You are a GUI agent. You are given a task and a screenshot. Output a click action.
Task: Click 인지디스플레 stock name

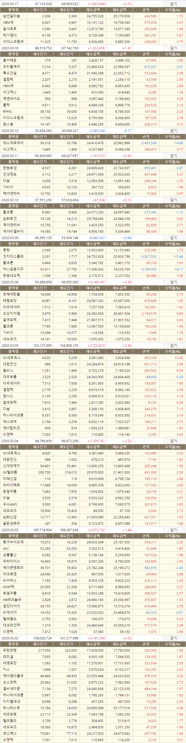click(x=13, y=256)
